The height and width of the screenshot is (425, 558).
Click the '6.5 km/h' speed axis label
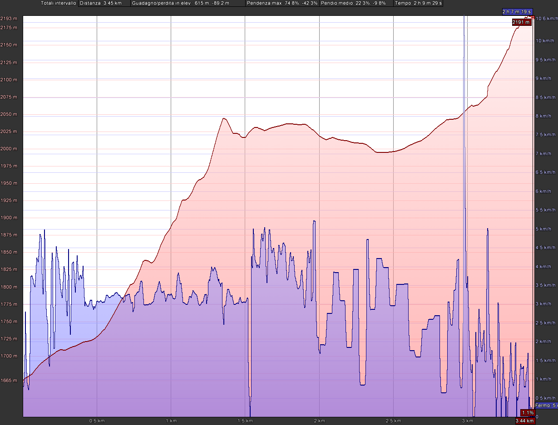pyautogui.click(x=546, y=173)
